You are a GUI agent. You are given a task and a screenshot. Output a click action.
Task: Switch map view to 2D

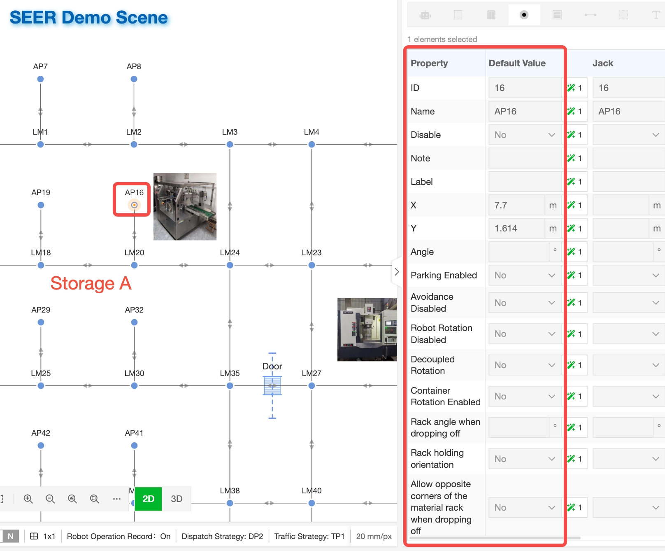point(148,499)
